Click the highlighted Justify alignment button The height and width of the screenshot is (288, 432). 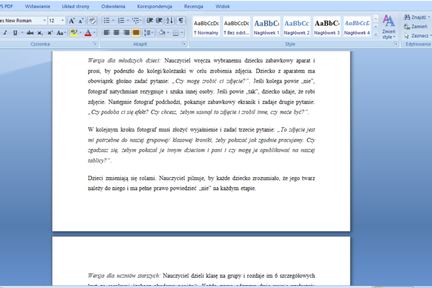136,33
